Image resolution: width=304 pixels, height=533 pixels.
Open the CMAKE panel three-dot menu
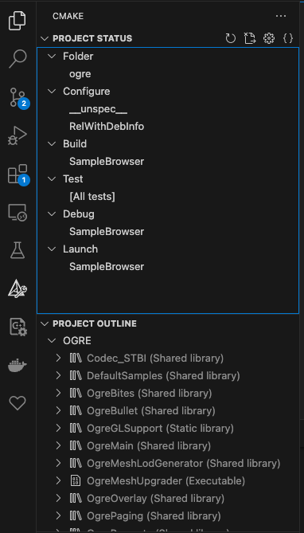pyautogui.click(x=281, y=16)
